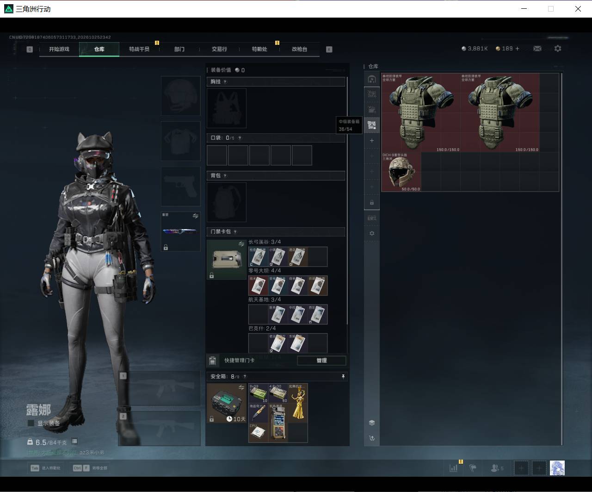Open the 特勤处 tab
592x492 pixels.
(259, 49)
